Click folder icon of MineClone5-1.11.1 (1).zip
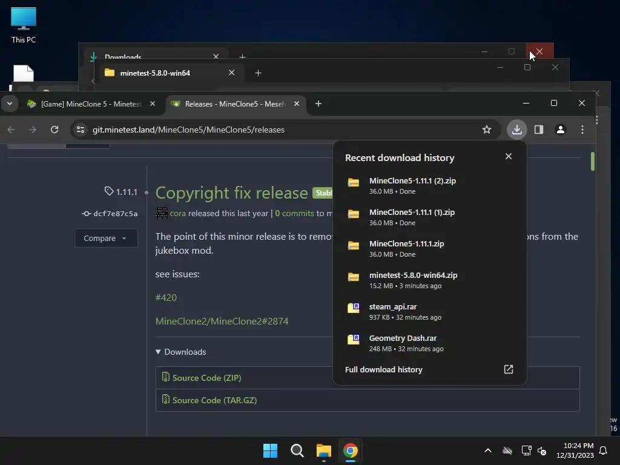The width and height of the screenshot is (620, 465). pos(354,214)
